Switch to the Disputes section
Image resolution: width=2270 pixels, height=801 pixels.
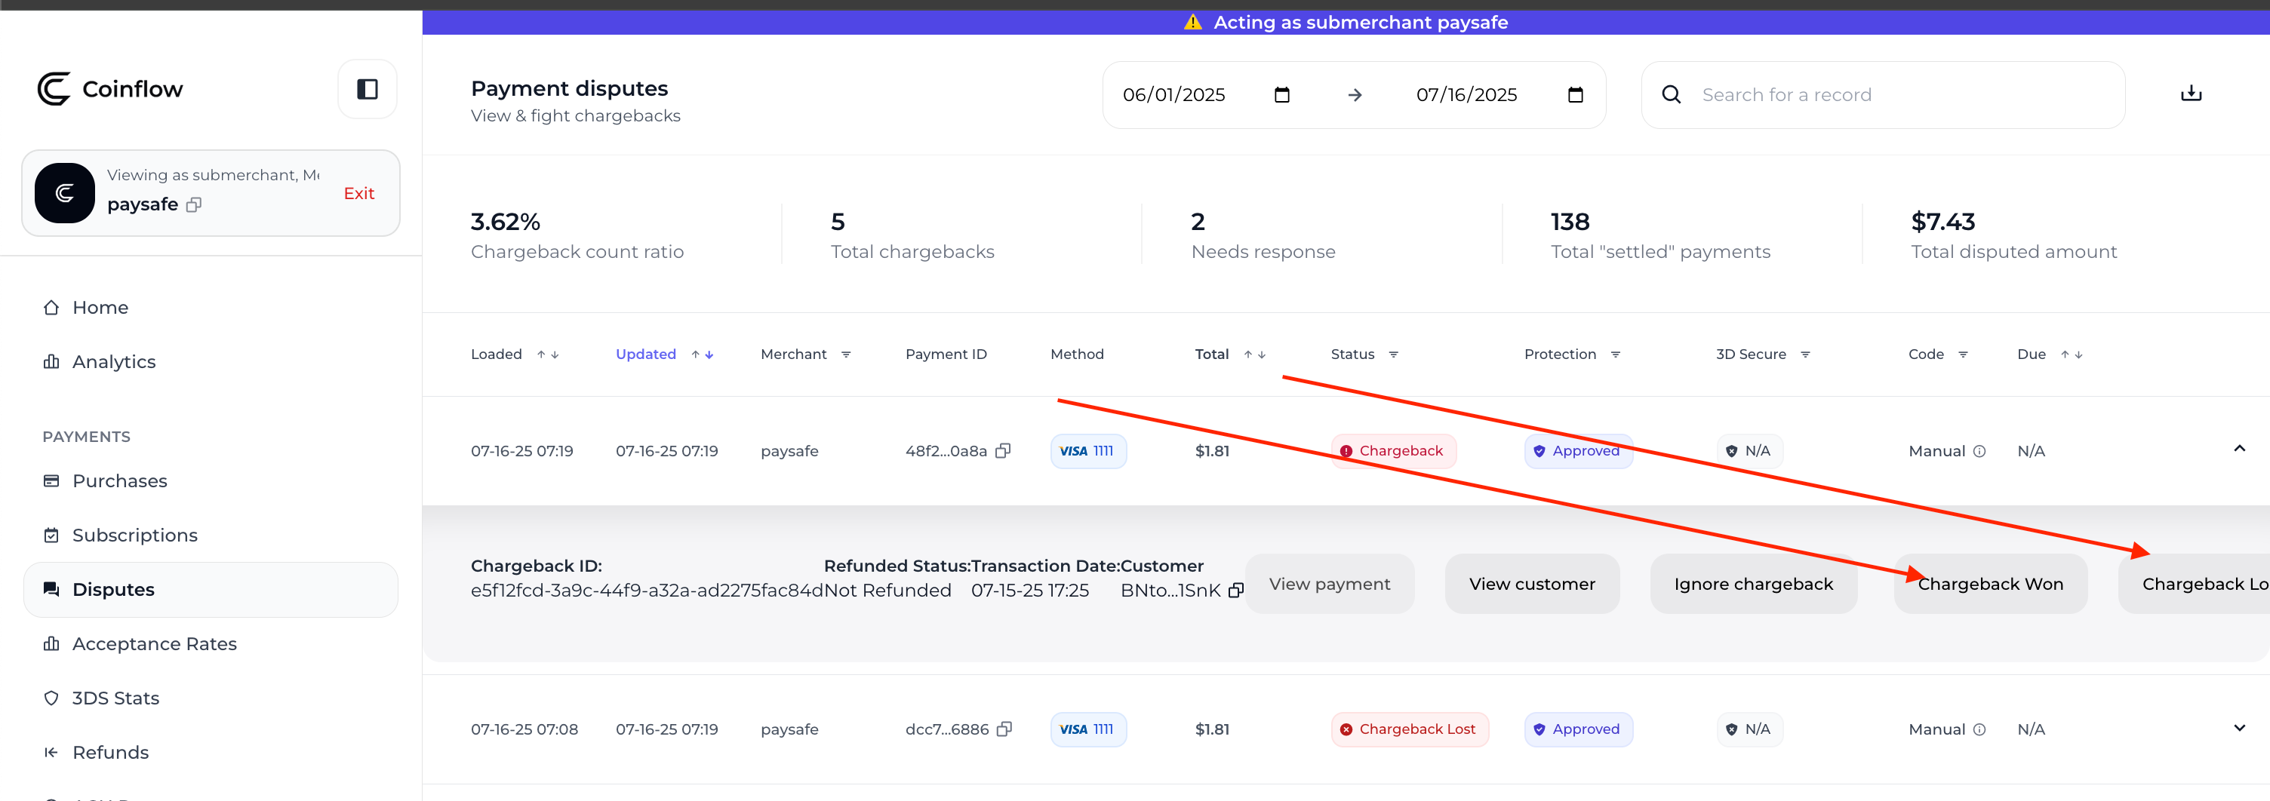tap(112, 590)
